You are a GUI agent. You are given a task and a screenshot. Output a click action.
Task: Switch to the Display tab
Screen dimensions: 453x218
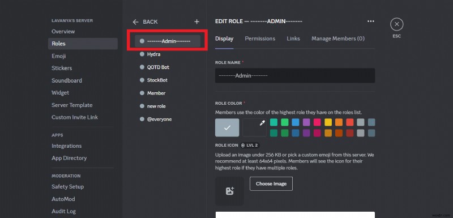[x=224, y=39]
